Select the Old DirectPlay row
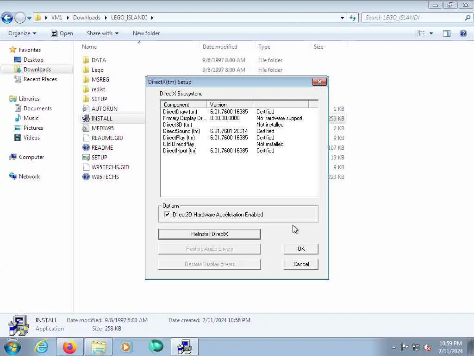The image size is (474, 356). (x=239, y=144)
